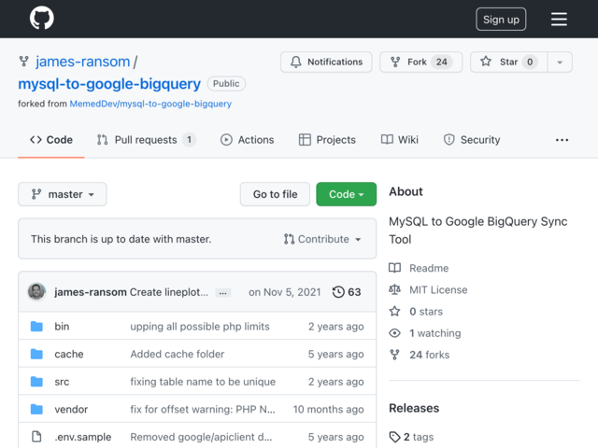The image size is (598, 448).
Task: Expand commit message details ellipsis button
Action: point(222,292)
